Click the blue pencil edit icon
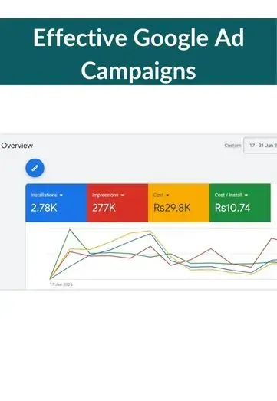This screenshot has width=277, height=401. pyautogui.click(x=35, y=168)
